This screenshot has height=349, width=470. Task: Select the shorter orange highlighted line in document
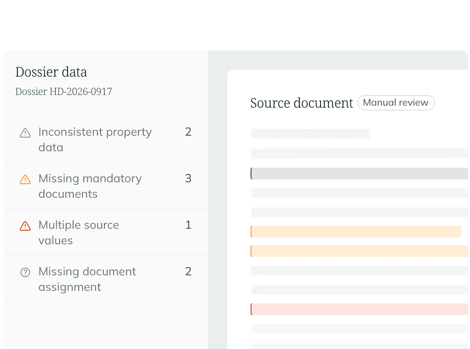coord(356,232)
